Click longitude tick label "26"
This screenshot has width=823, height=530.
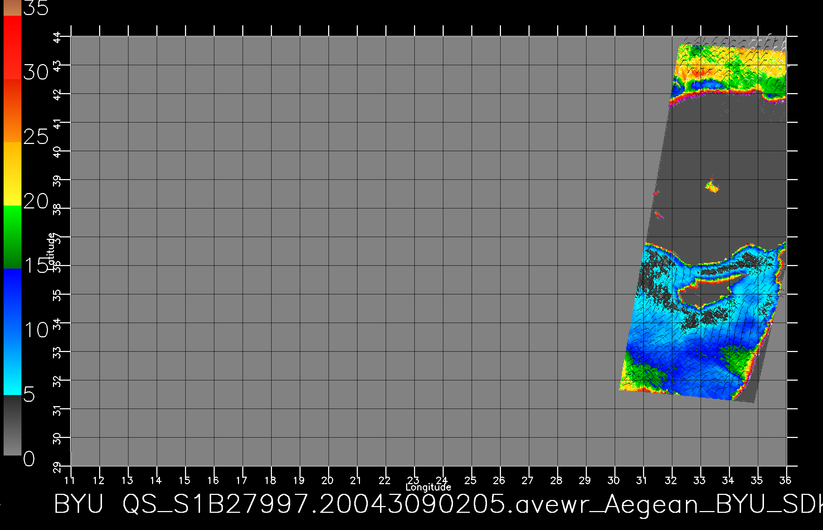tap(499, 480)
